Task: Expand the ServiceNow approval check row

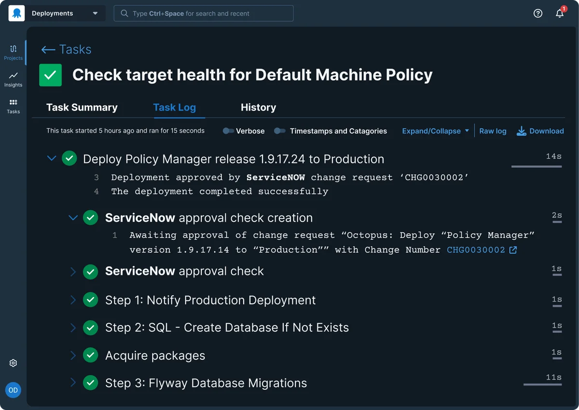Action: 73,272
